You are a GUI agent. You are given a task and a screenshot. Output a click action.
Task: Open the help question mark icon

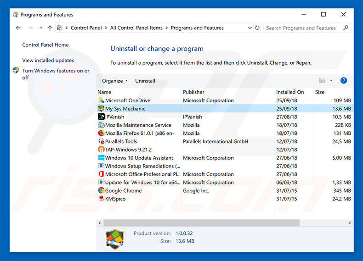coord(344,80)
